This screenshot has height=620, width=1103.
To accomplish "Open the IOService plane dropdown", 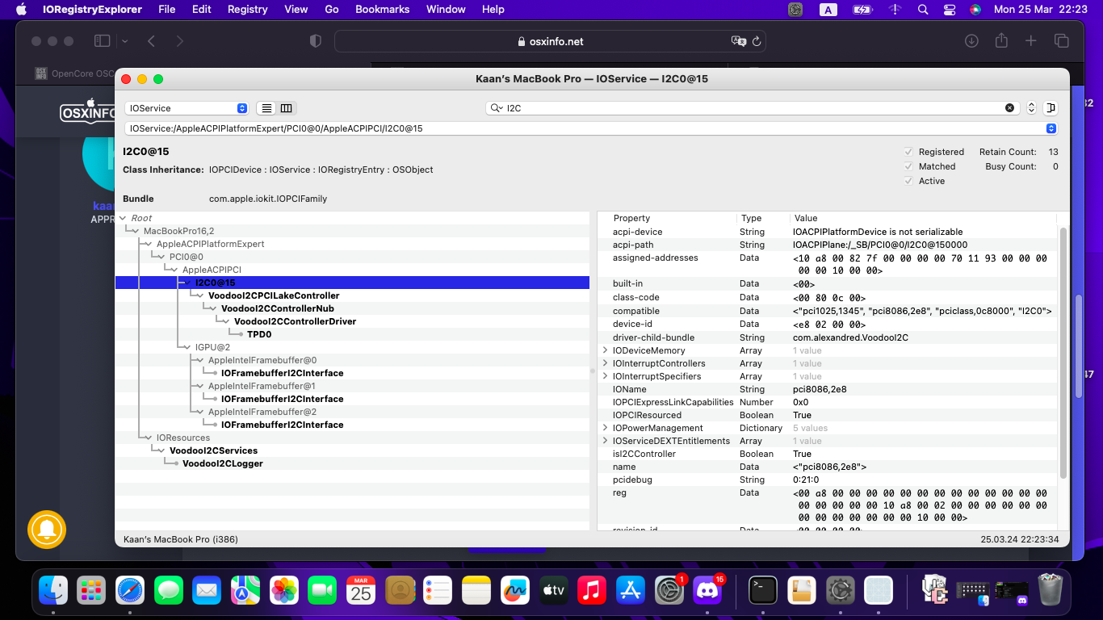I will (x=187, y=108).
